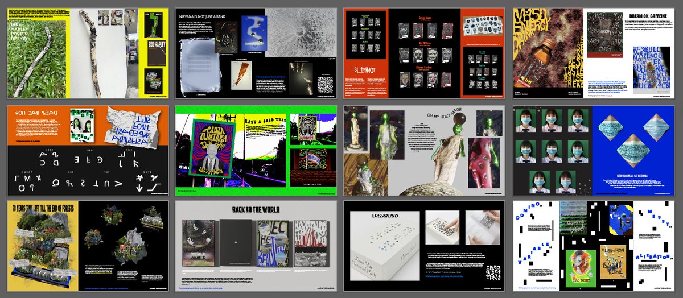
Task: Open the 'Back To The World' slide
Action: (255, 246)
